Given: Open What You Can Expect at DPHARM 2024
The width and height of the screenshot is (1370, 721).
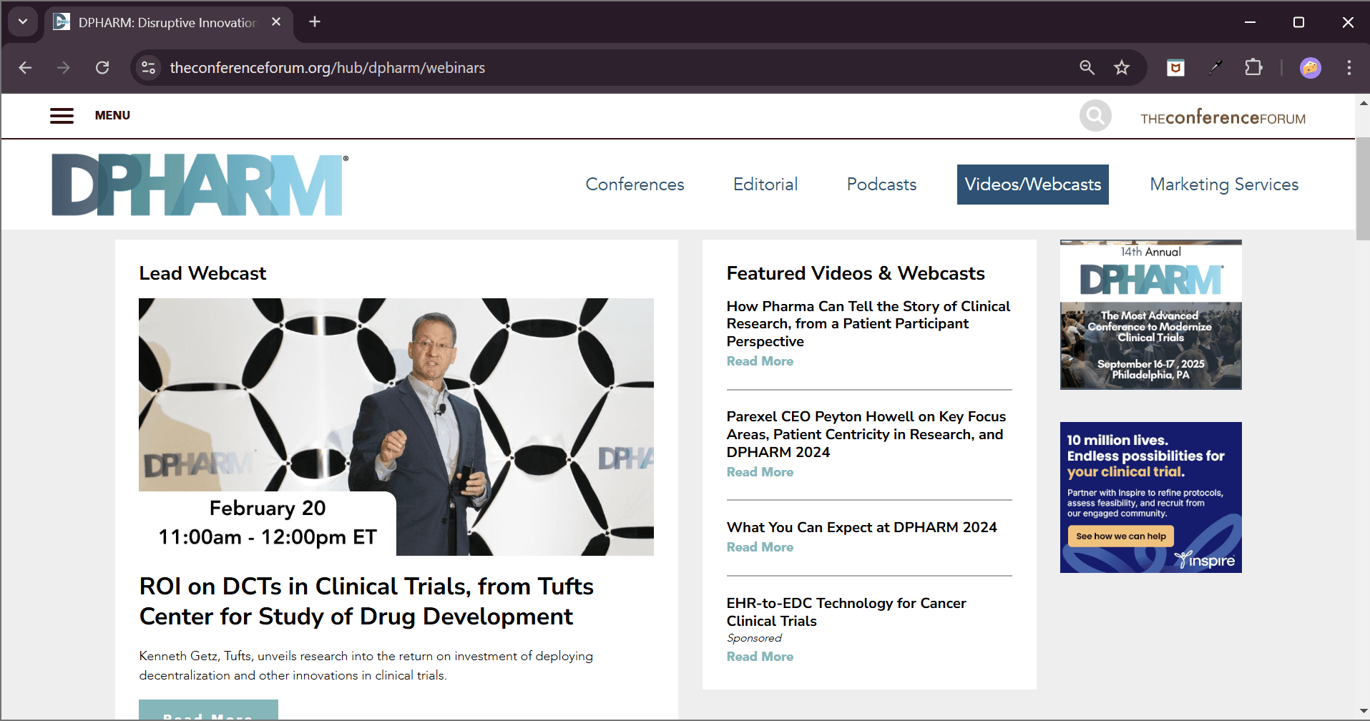Looking at the screenshot, I should 861,527.
